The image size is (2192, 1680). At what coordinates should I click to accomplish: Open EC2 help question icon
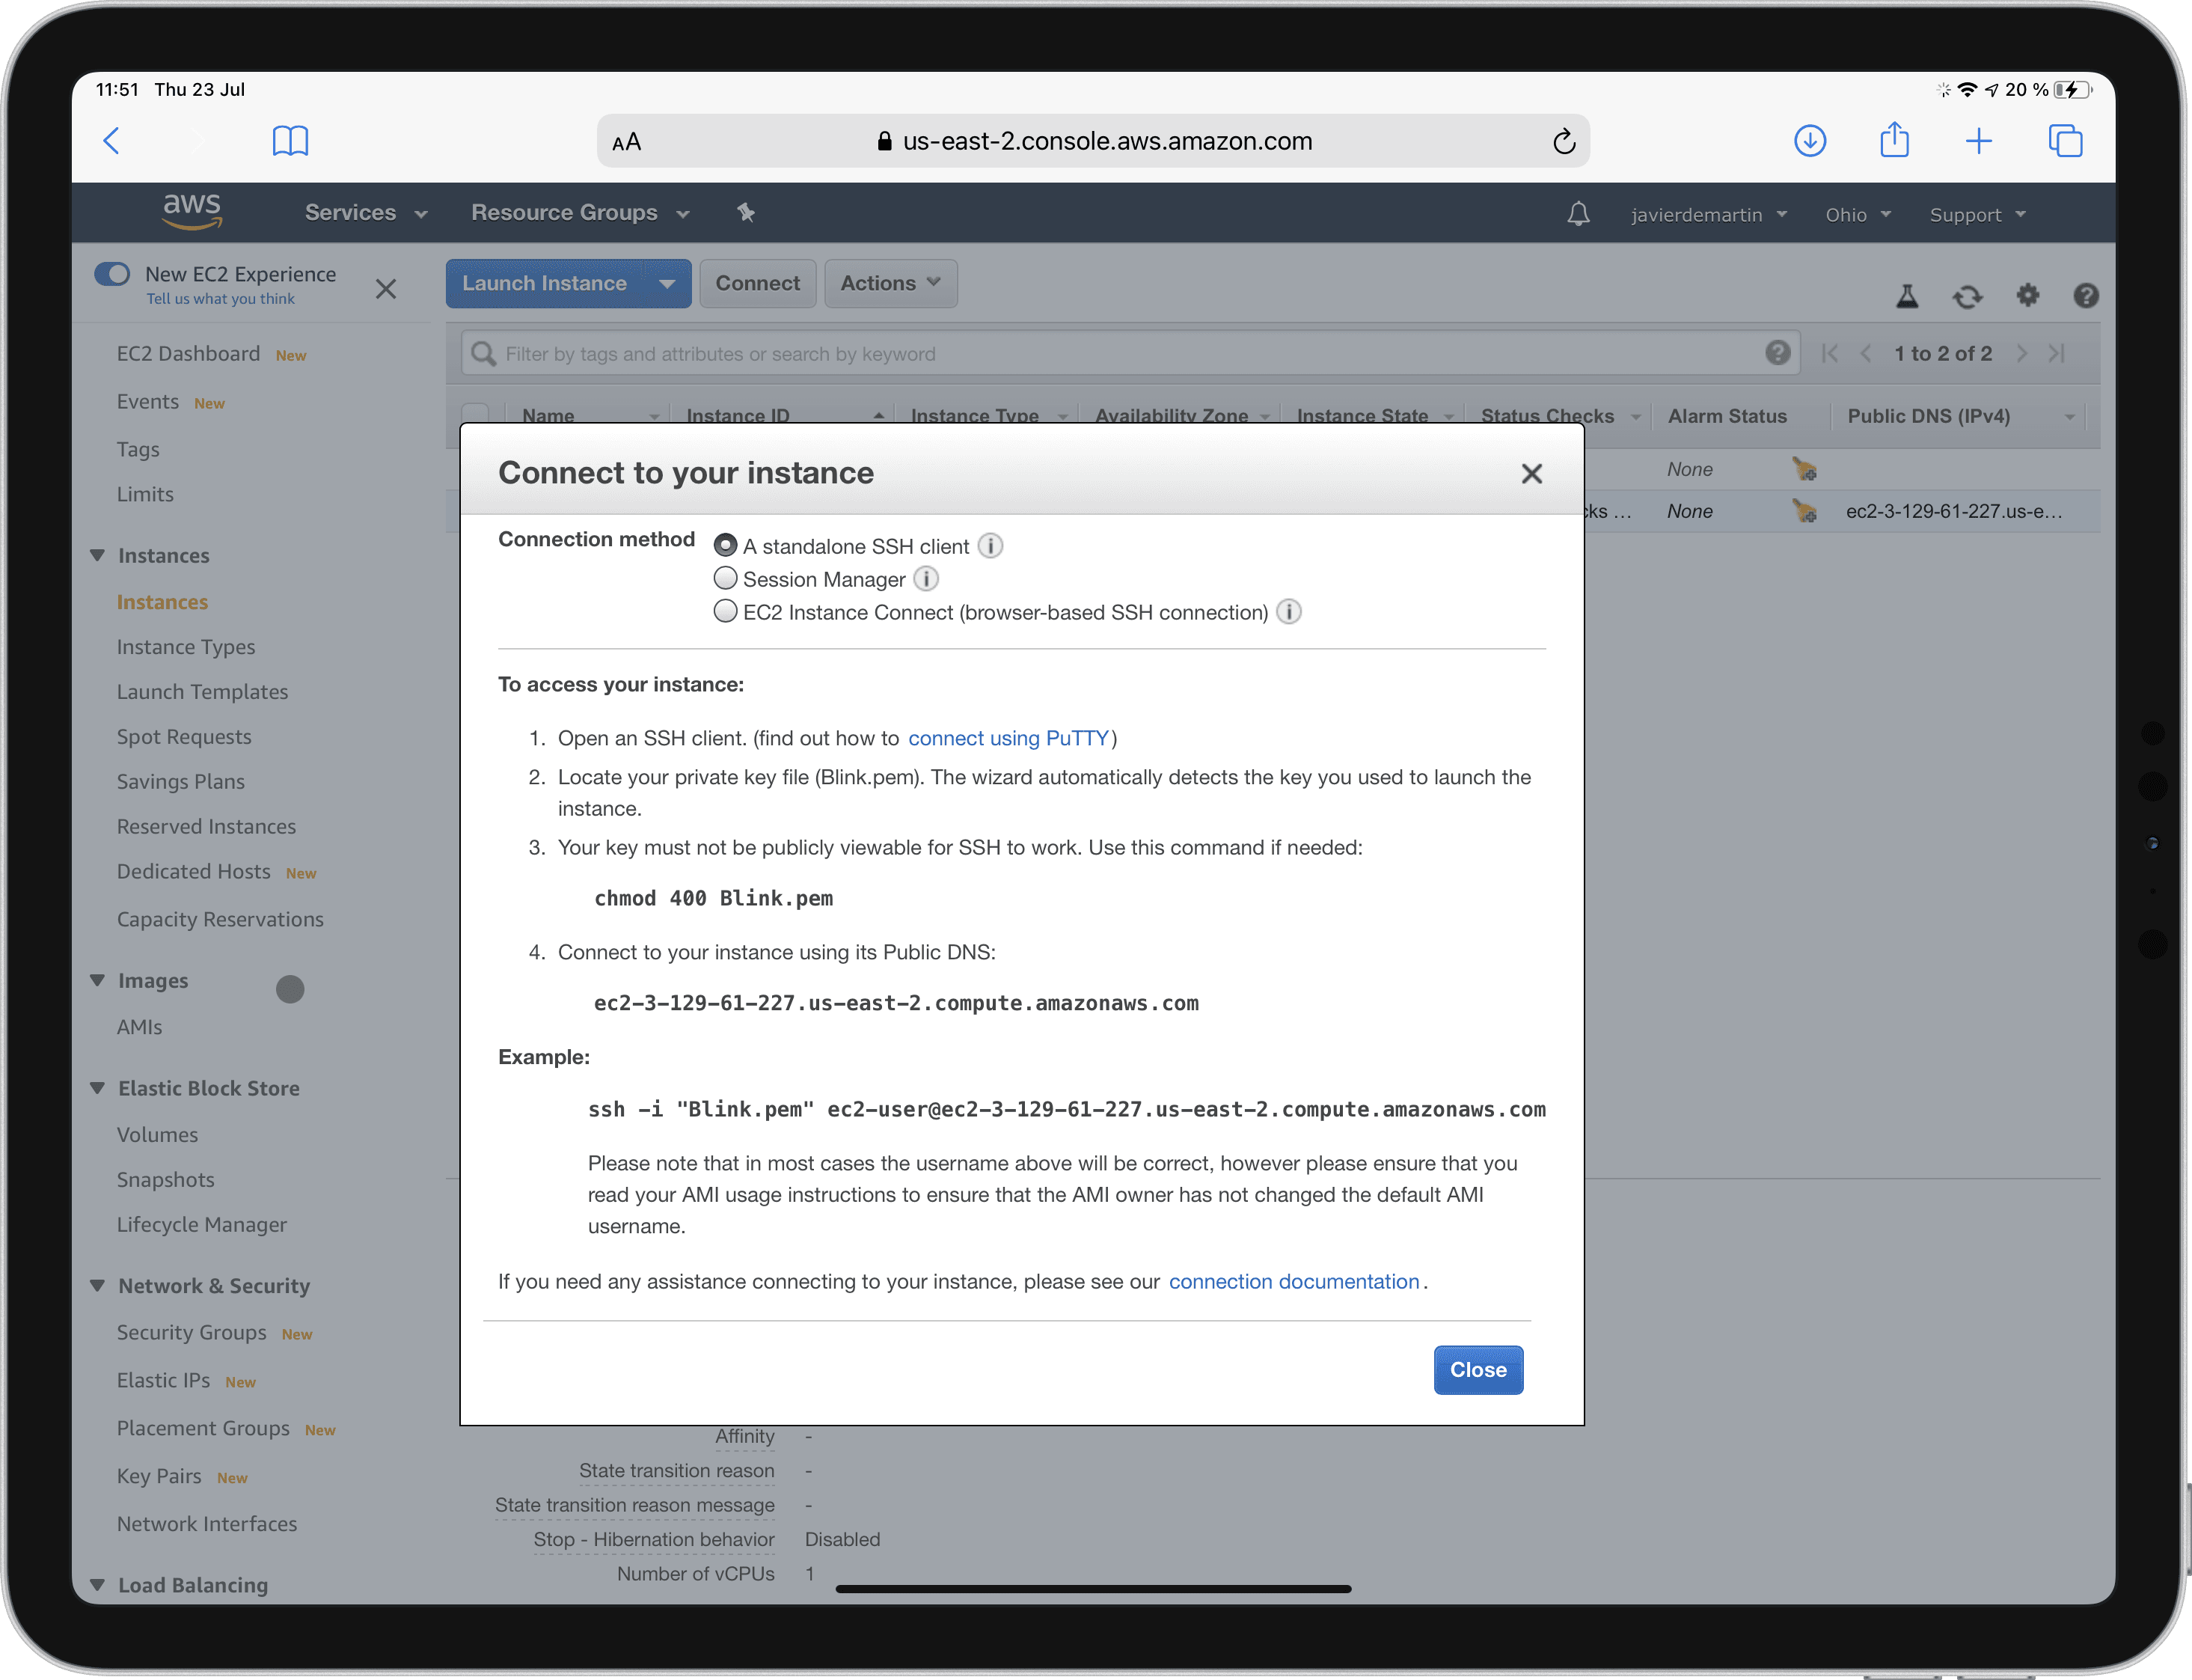pyautogui.click(x=2085, y=295)
